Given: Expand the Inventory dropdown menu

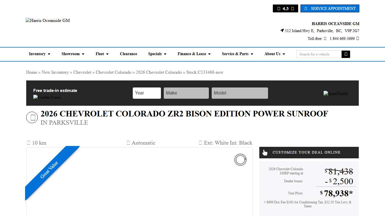Looking at the screenshot, I should click(39, 54).
